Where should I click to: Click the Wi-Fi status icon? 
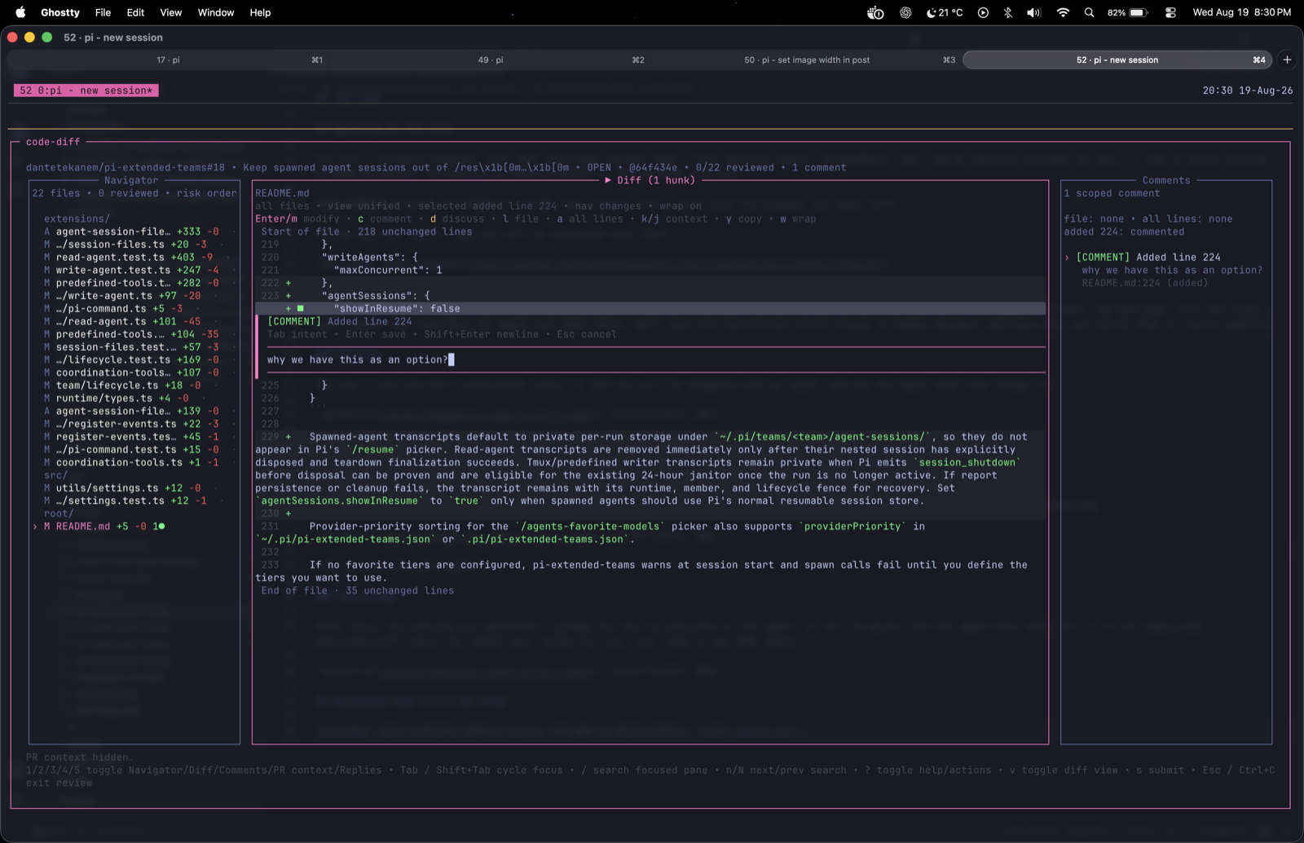point(1063,12)
